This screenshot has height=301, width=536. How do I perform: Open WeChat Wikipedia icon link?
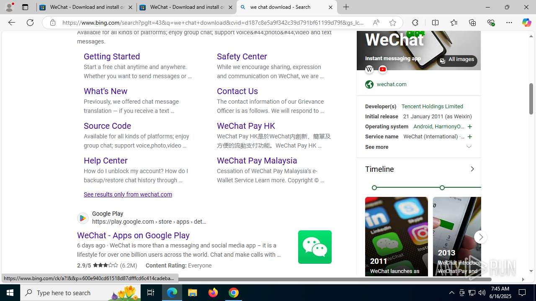[x=369, y=69]
